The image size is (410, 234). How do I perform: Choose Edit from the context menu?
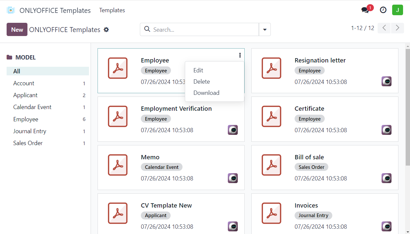(x=198, y=70)
